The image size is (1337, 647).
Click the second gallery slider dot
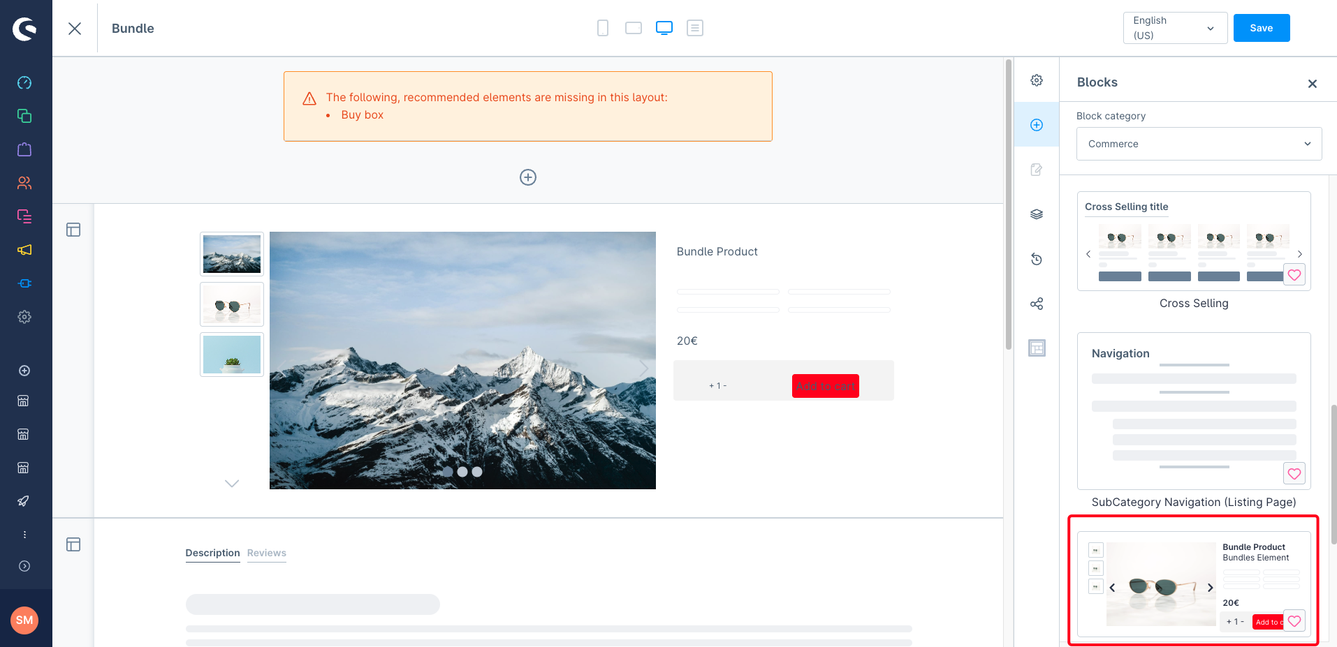(x=462, y=472)
